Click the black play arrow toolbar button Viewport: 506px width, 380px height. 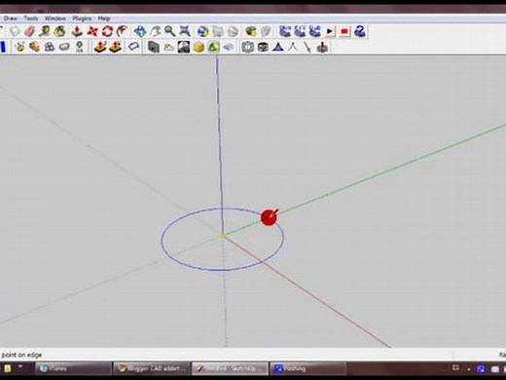(330, 31)
